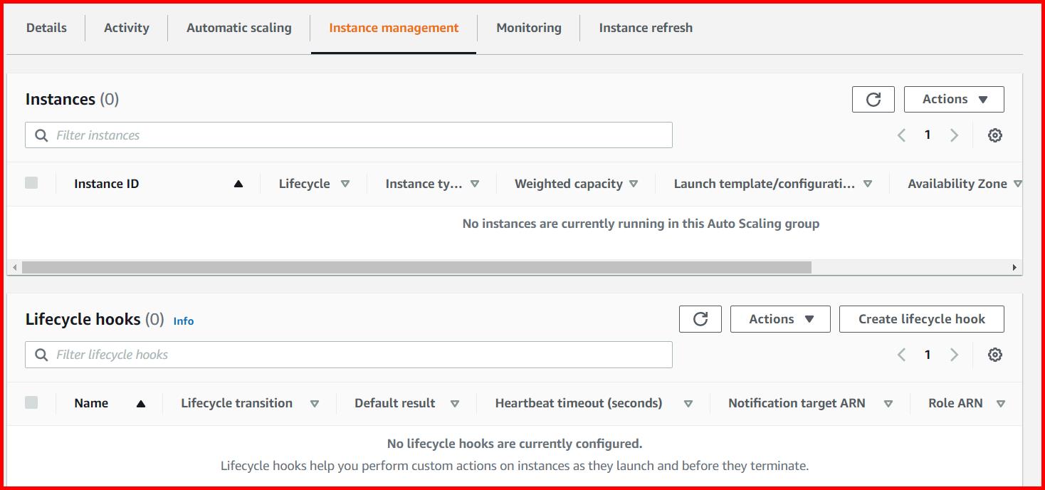Screen dimensions: 1045x490
Task: Open the Actions dropdown for Instances
Action: tap(954, 99)
